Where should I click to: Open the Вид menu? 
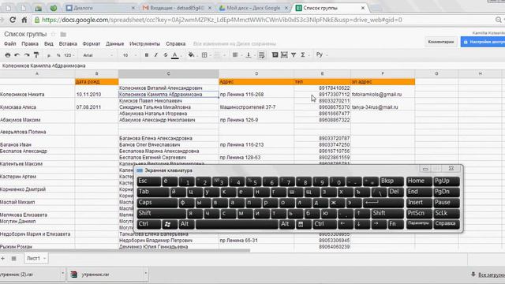pyautogui.click(x=49, y=44)
